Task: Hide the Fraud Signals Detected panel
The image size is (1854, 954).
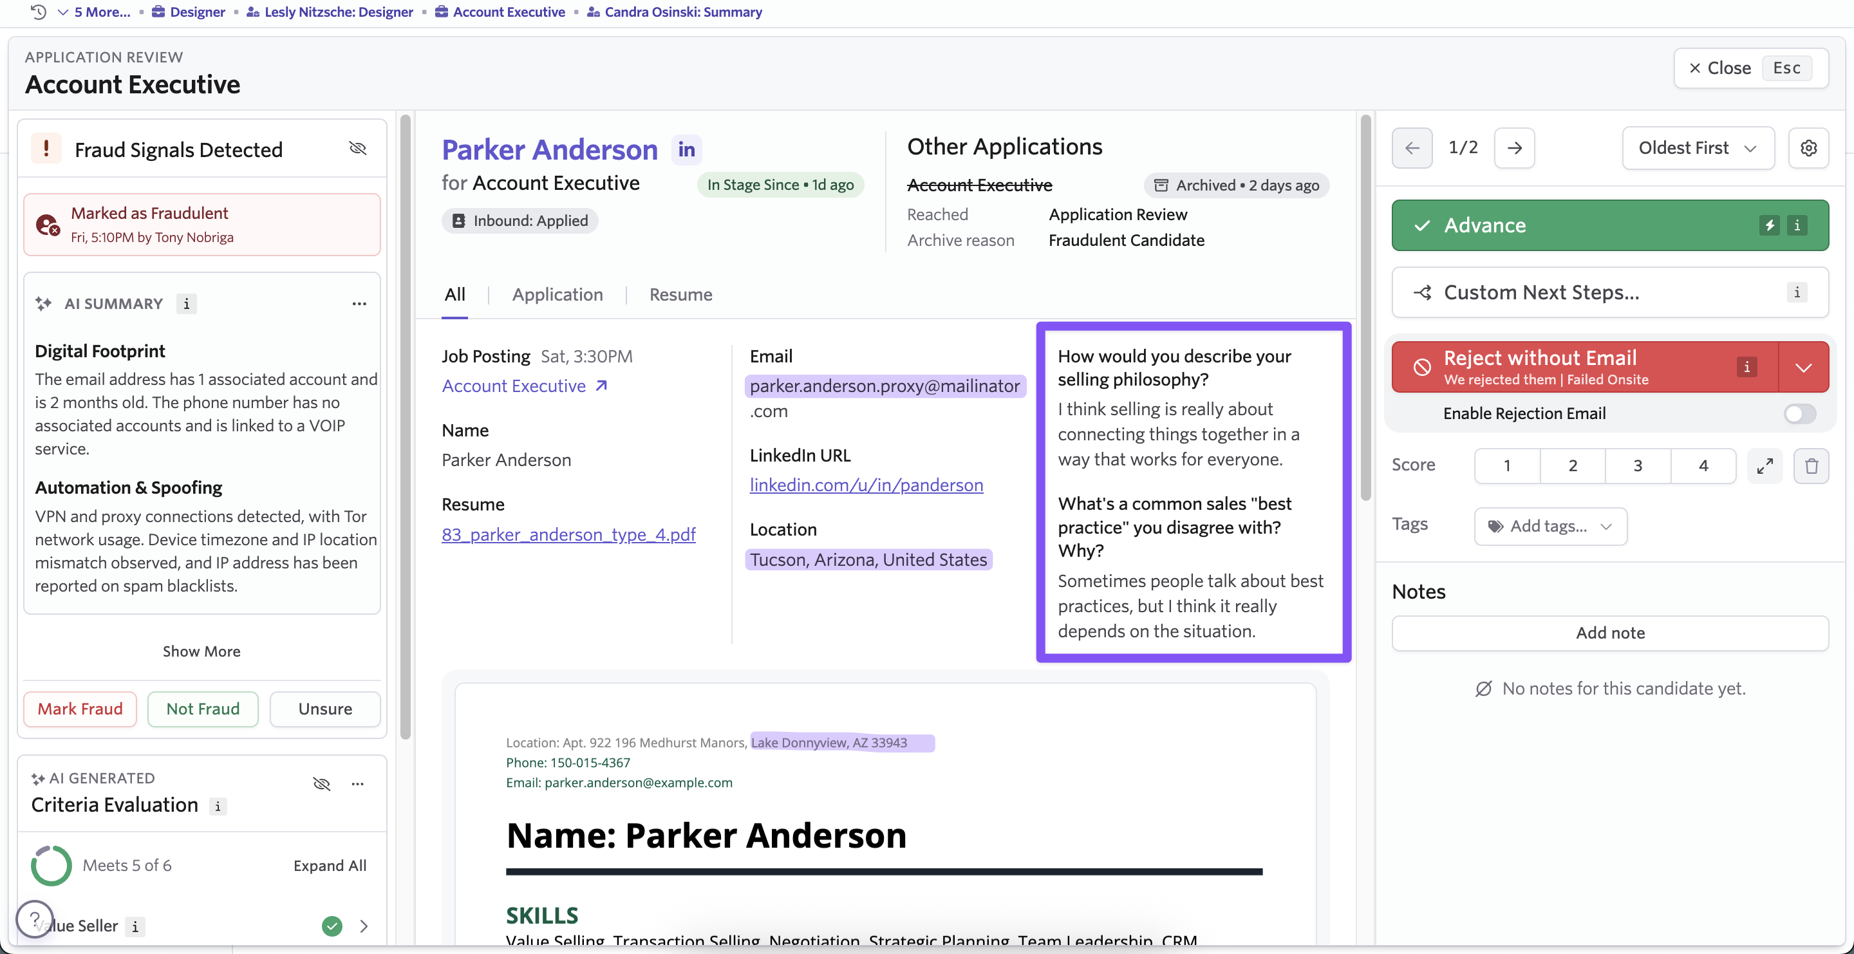Action: point(358,148)
